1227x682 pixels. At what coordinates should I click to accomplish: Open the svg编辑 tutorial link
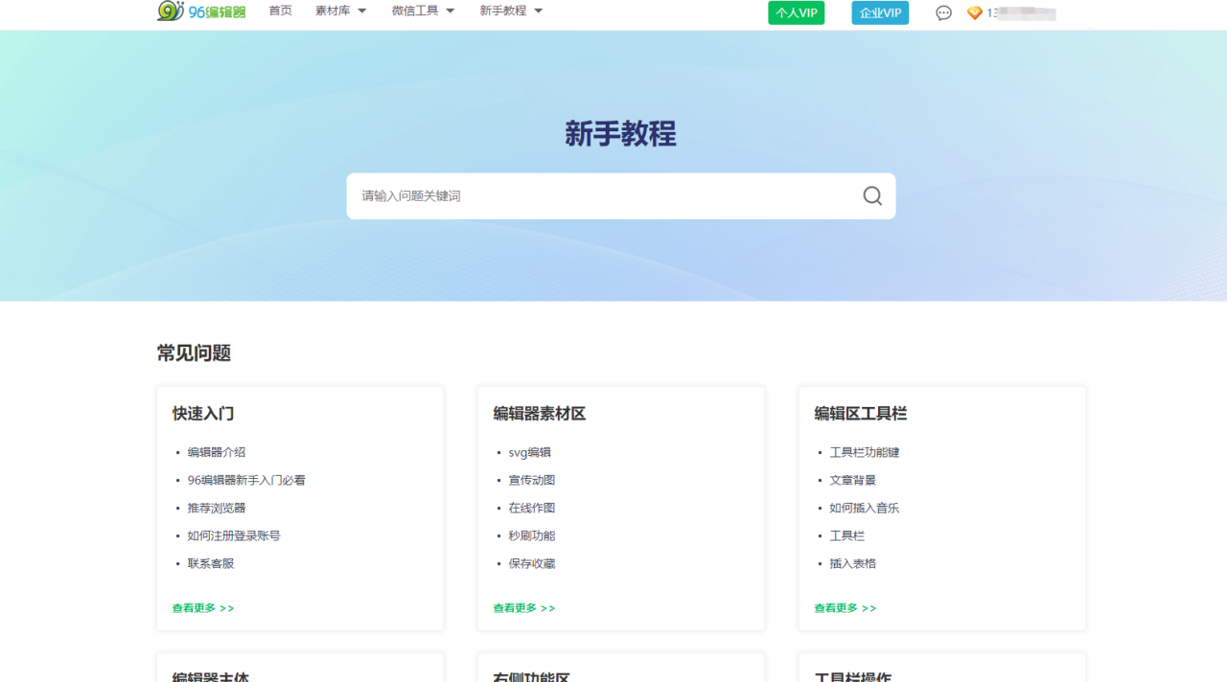(x=530, y=452)
